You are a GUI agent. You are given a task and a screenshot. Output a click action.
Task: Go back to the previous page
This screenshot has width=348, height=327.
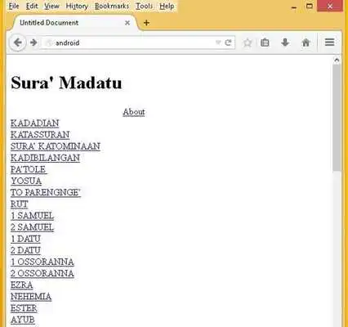(x=18, y=43)
